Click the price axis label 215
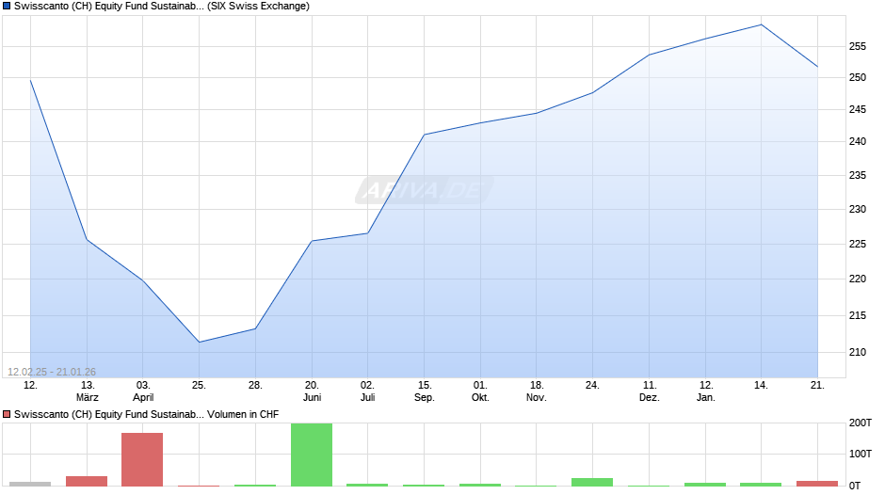The height and width of the screenshot is (495, 885). (858, 315)
